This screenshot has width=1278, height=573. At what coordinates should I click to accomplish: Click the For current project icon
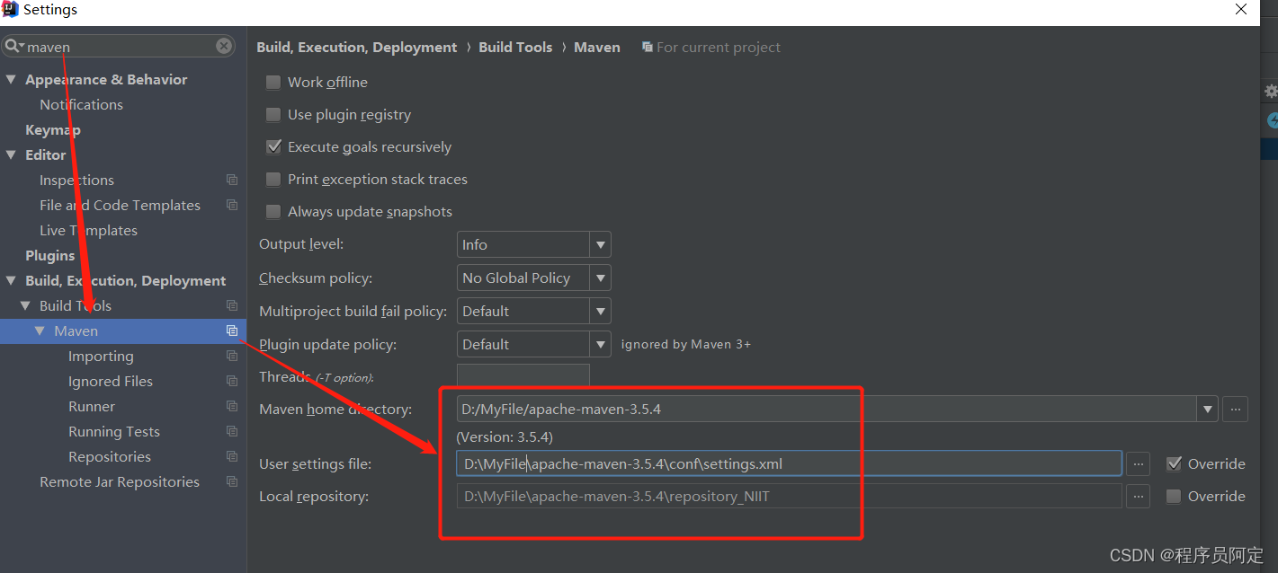click(647, 47)
